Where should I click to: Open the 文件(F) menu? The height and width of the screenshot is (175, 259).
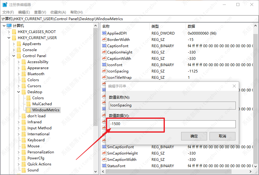(8, 12)
